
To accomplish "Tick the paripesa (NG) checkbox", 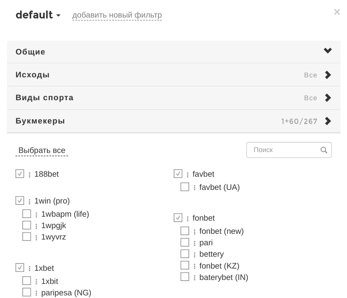I will click(27, 292).
